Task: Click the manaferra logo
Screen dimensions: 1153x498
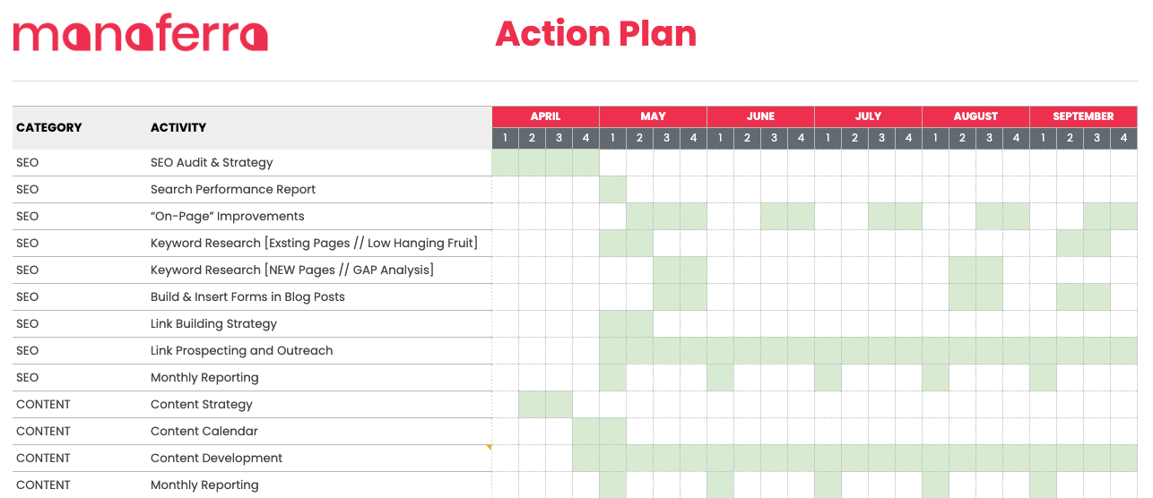Action: (x=141, y=33)
